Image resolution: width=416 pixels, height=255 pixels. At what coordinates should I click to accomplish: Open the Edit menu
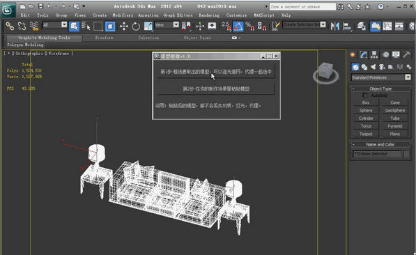tap(25, 15)
